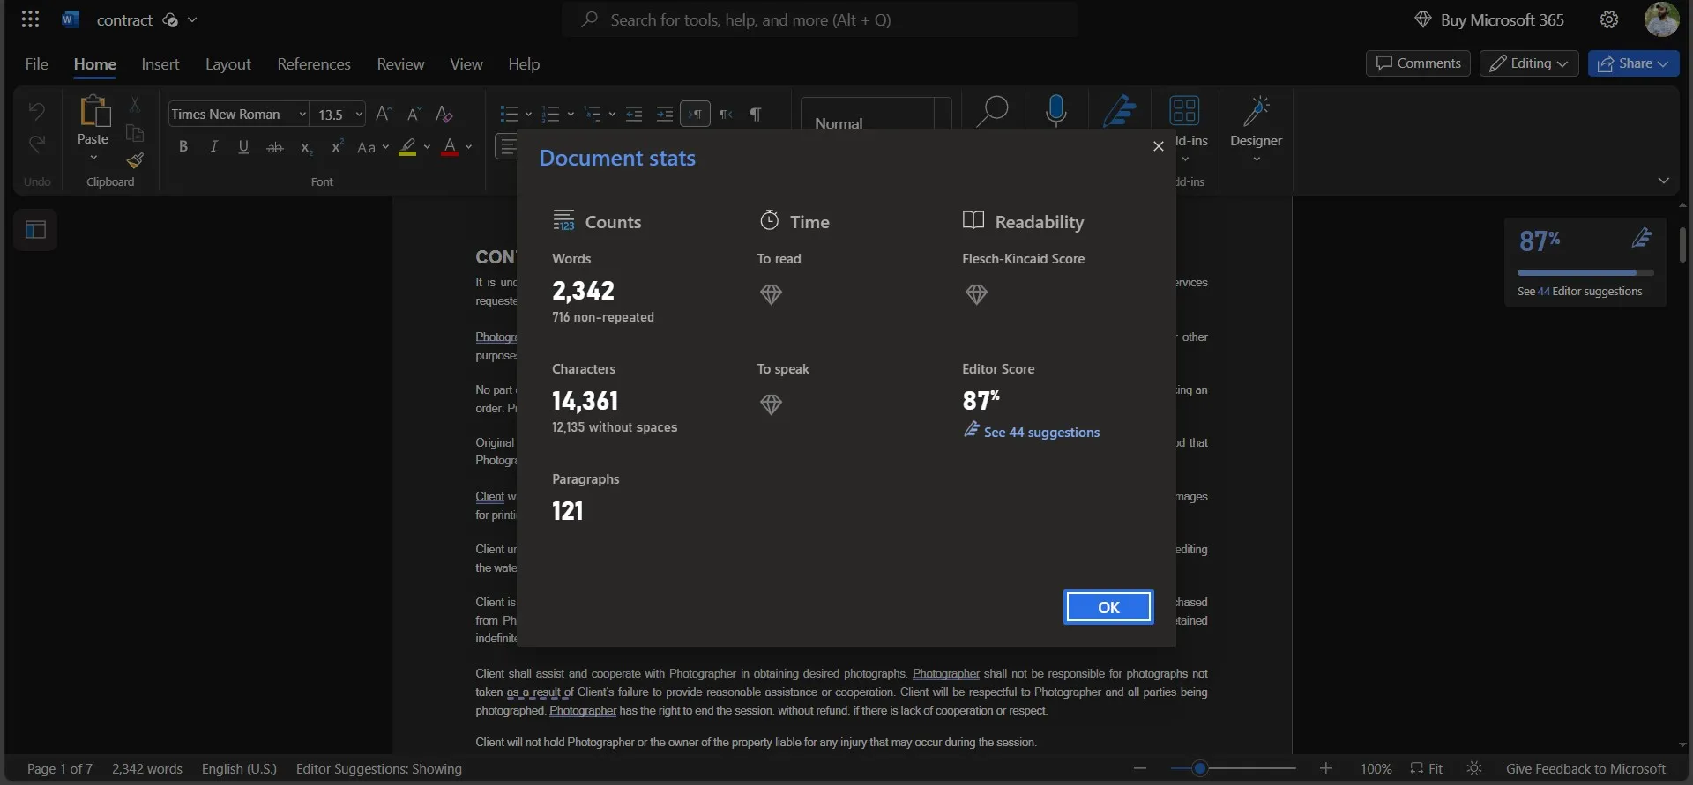Screen dimensions: 1693x785
Task: Increase indent of paragraph
Action: click(665, 115)
